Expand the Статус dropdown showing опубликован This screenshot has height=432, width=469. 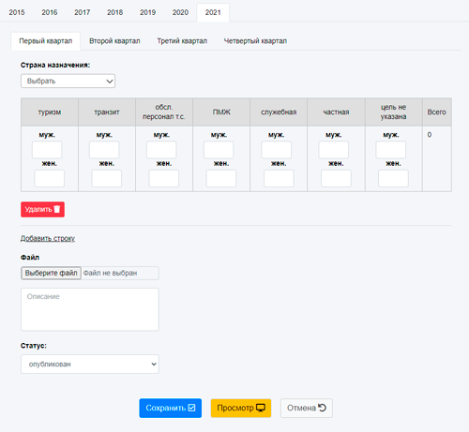(x=90, y=364)
